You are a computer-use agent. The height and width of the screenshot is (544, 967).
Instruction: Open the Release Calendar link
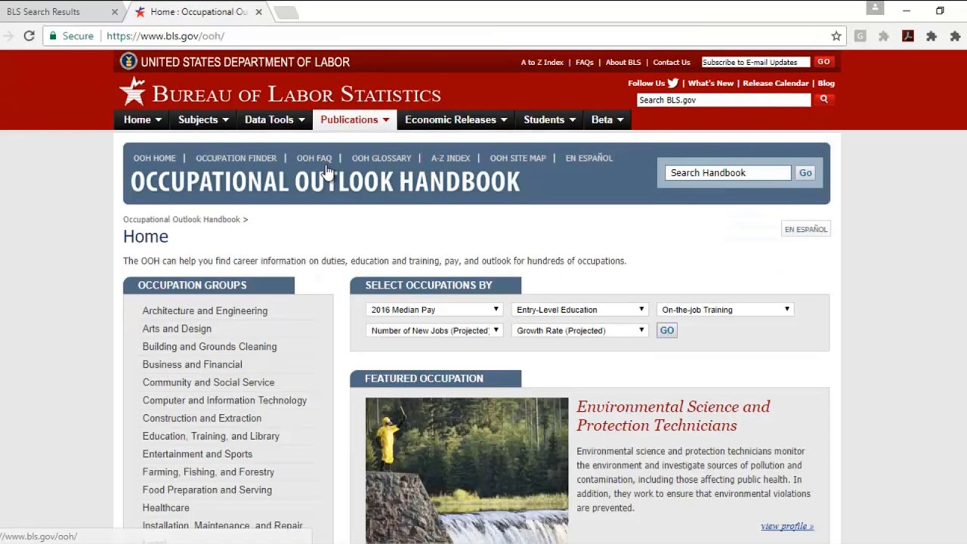click(775, 83)
